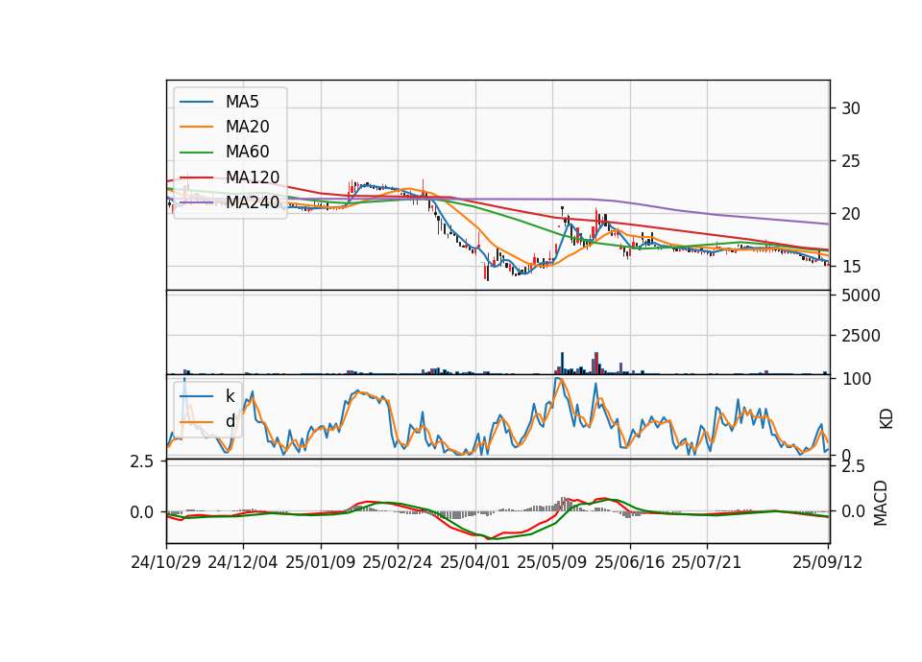Viewport: 922px width, 662px height.
Task: Click the 25/06/16 date axis label
Action: (x=630, y=562)
